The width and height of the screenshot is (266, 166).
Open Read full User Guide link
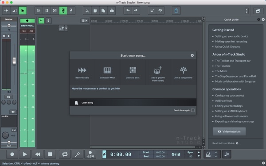pyautogui.click(x=225, y=143)
